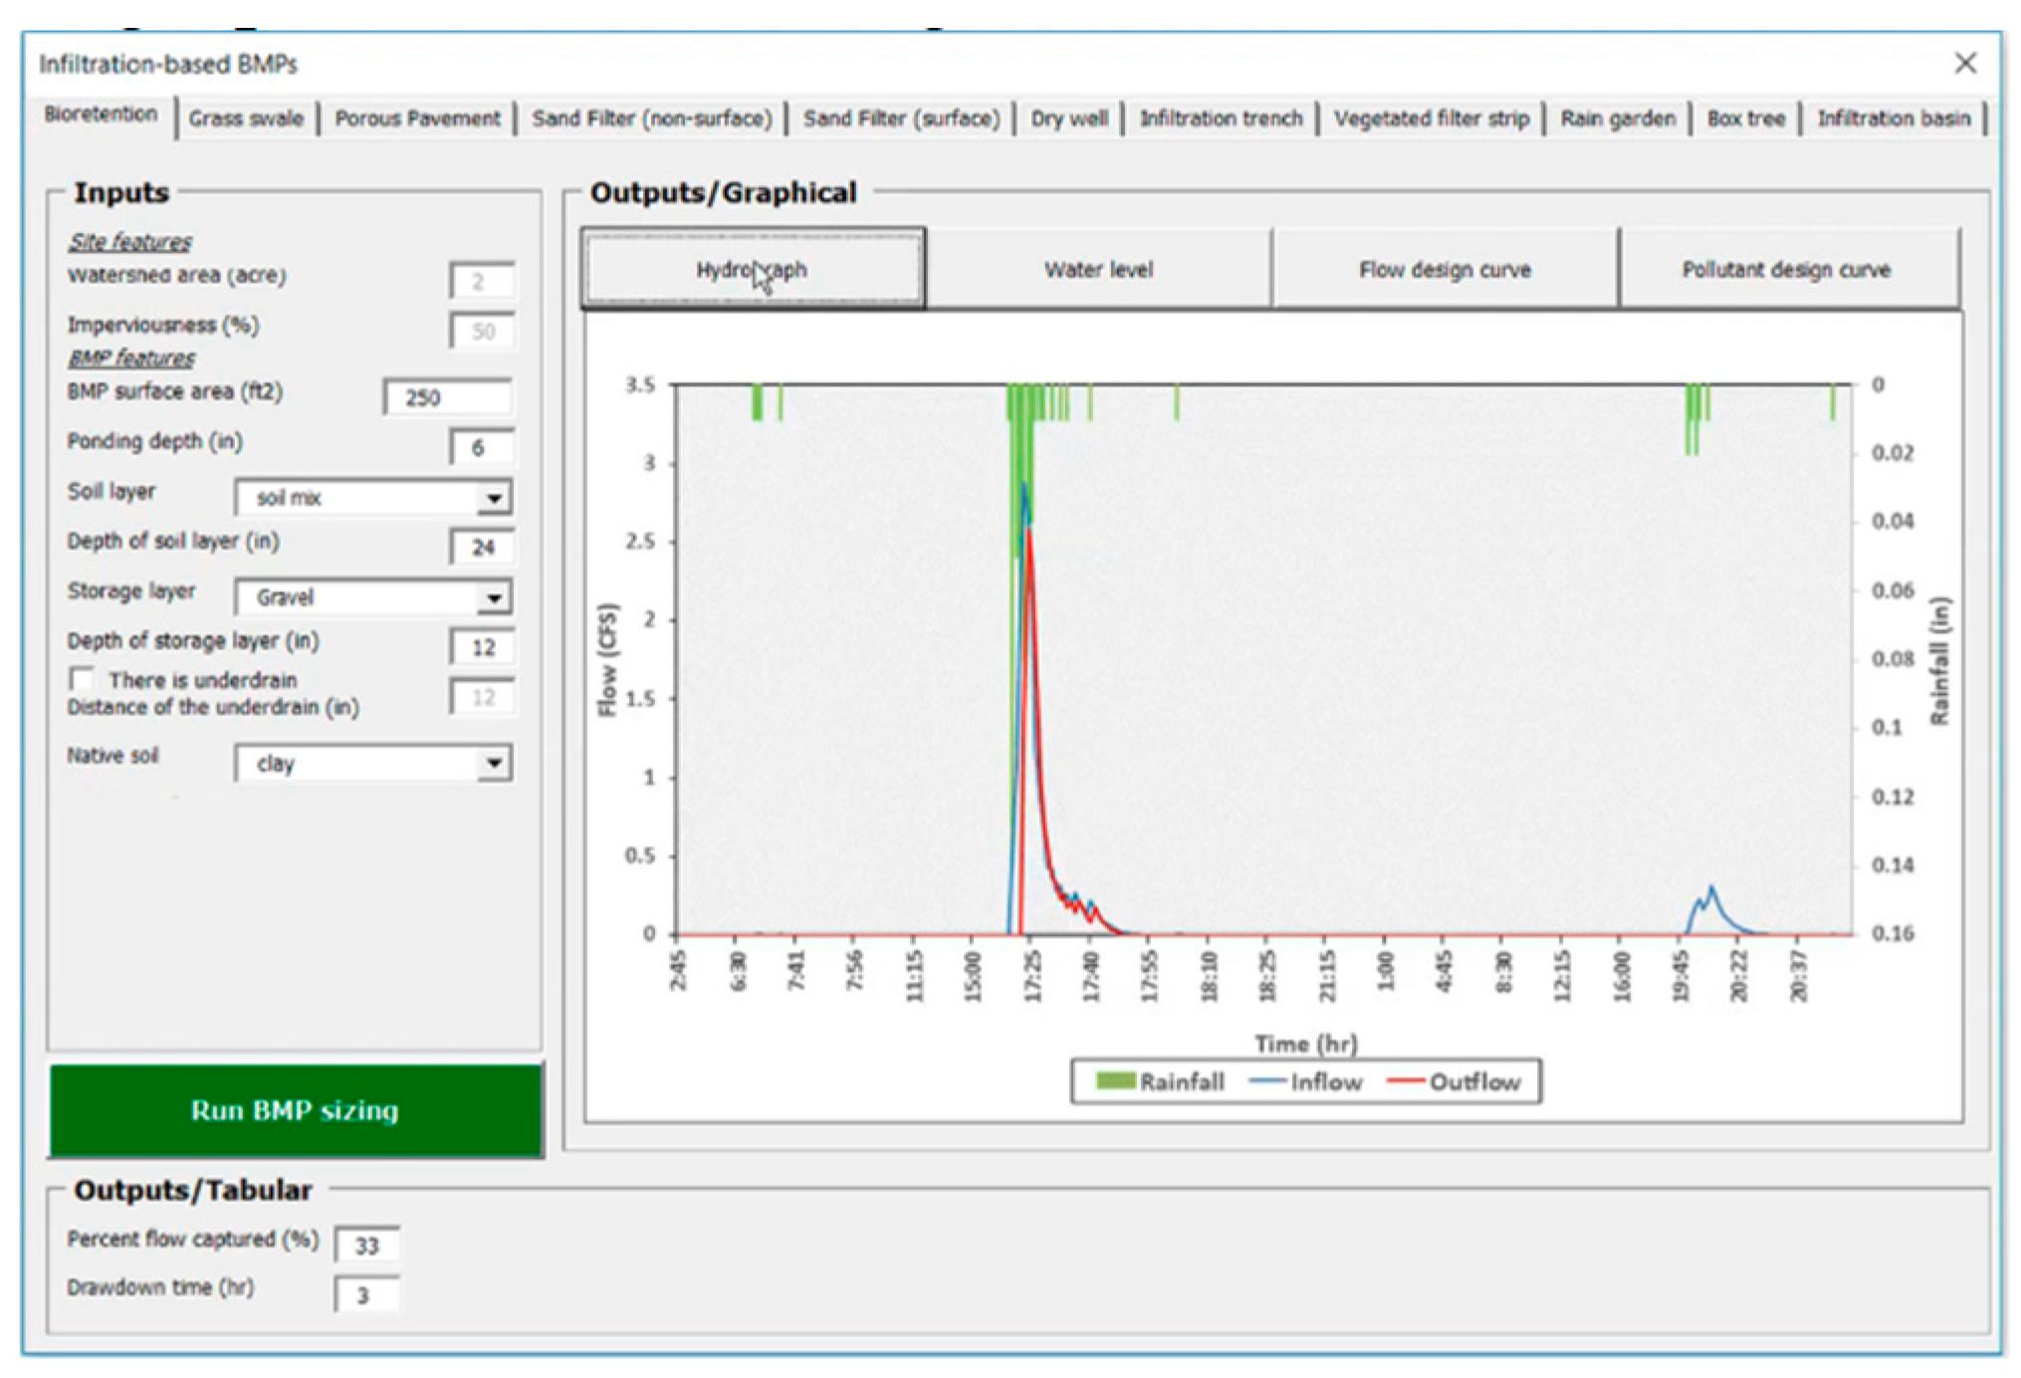Show the Water level graph

pos(1098,270)
